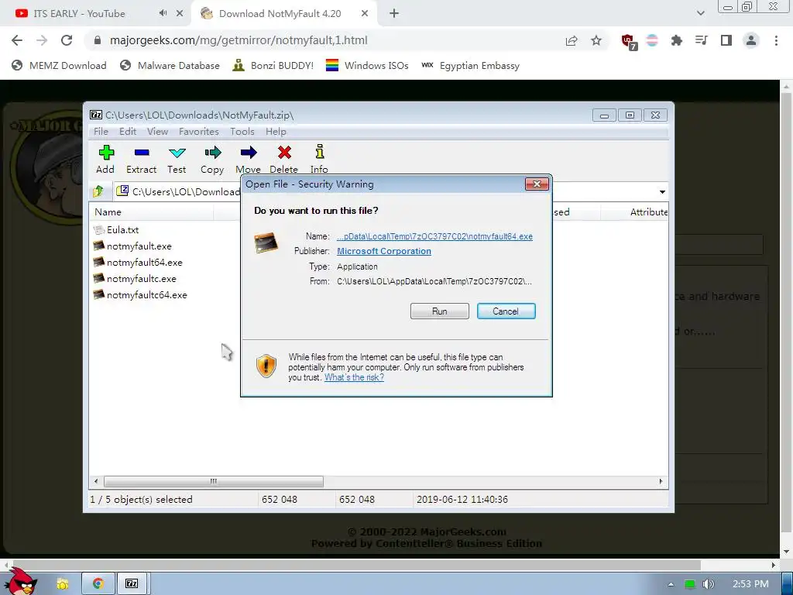Click the browser Back arrow
Image resolution: width=793 pixels, height=595 pixels.
coord(17,40)
